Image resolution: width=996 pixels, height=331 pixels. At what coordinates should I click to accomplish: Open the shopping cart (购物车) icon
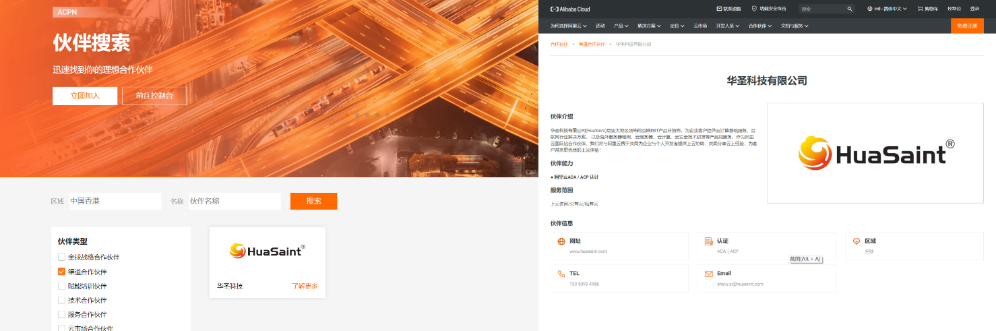919,9
